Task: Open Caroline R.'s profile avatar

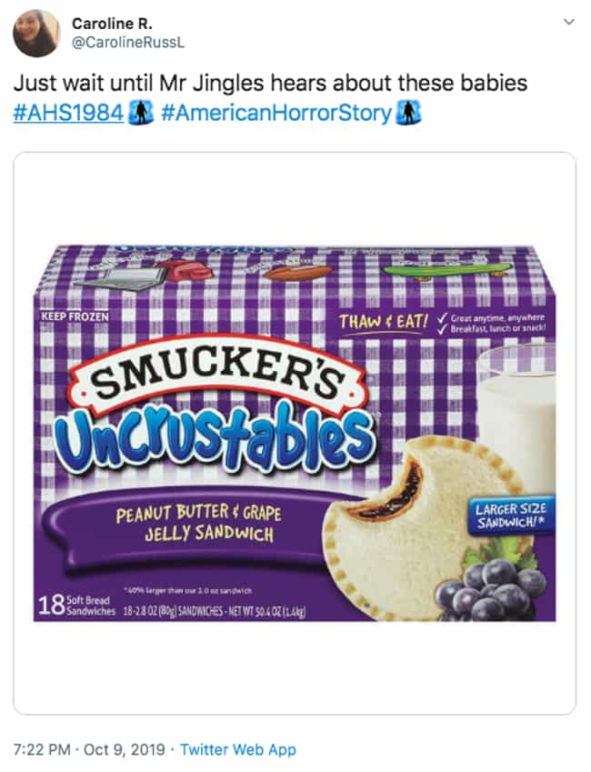Action: (36, 33)
